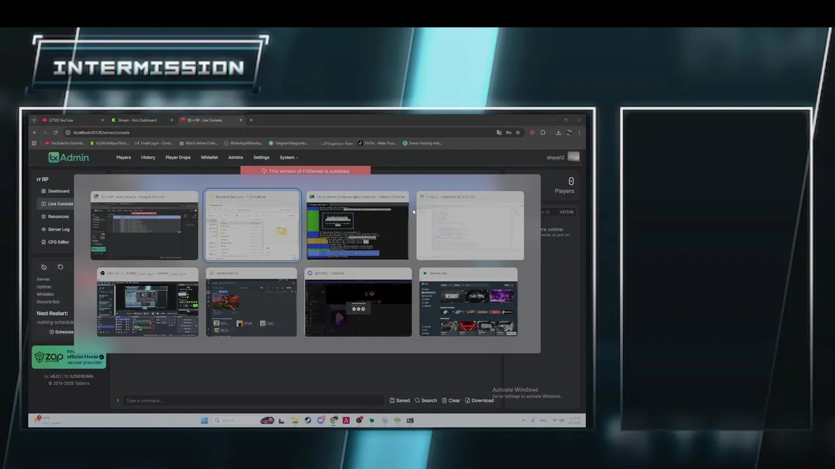Open the Saved commands button
This screenshot has height=469, width=835.
[x=400, y=401]
